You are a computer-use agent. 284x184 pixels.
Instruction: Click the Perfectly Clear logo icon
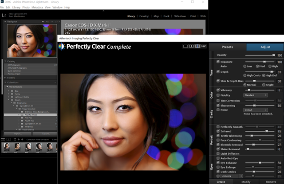point(62,47)
